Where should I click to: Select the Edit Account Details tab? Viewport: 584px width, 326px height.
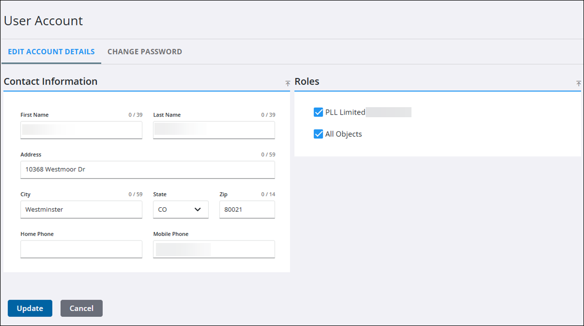point(51,52)
